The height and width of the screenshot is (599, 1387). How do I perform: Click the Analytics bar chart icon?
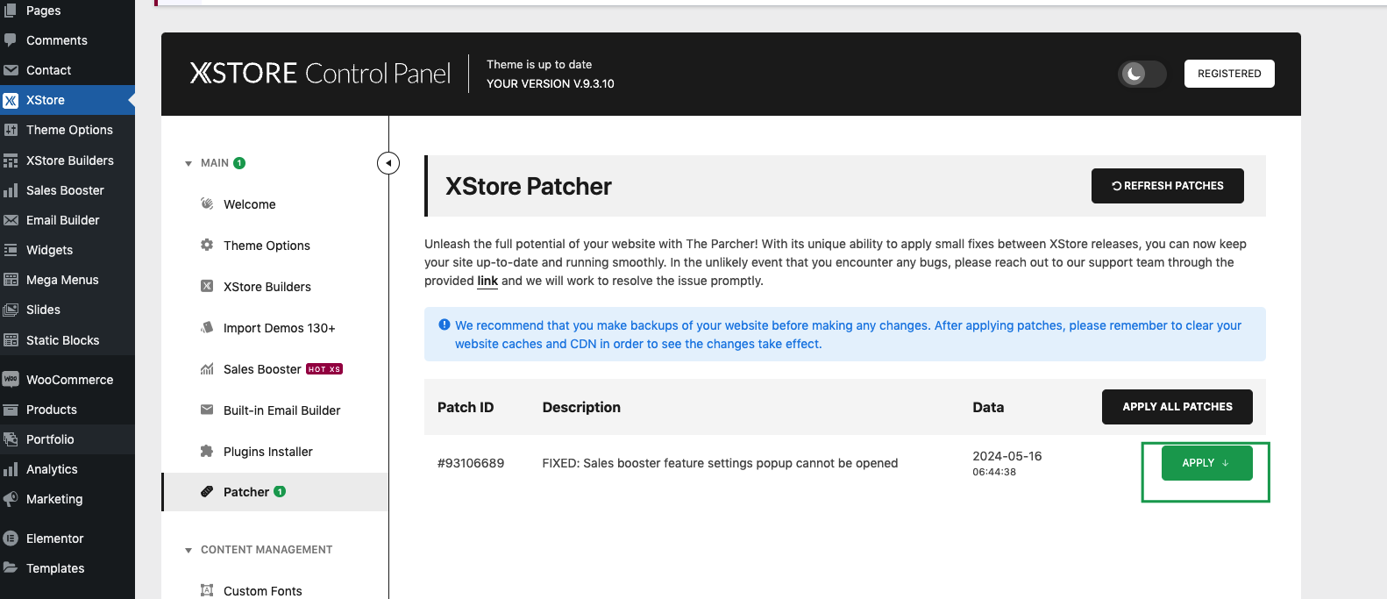[x=11, y=469]
